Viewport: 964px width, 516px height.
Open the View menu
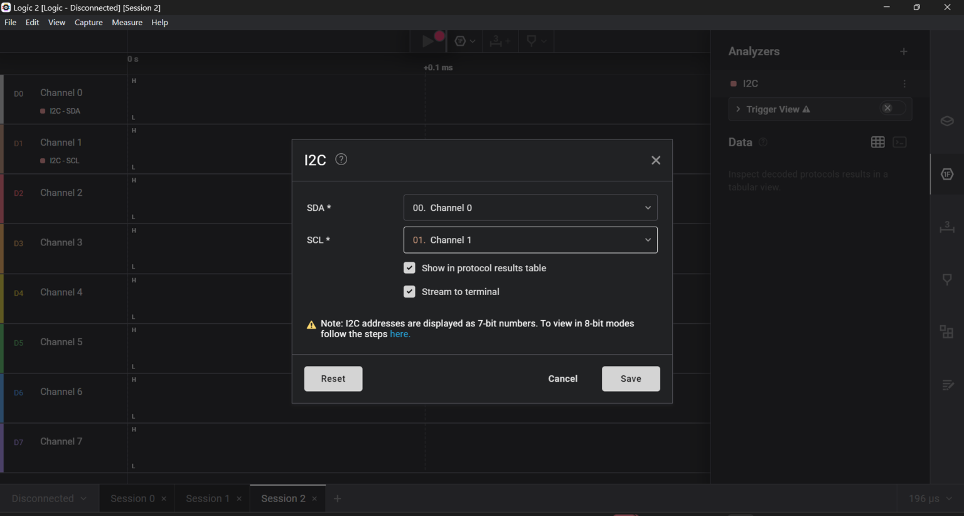(x=56, y=23)
